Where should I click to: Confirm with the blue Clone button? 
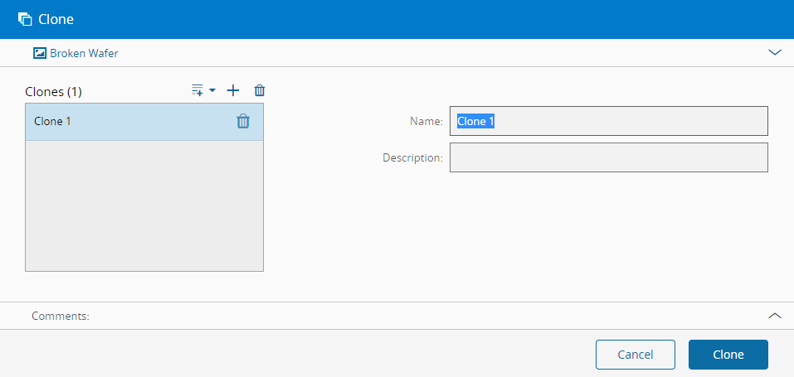click(728, 355)
